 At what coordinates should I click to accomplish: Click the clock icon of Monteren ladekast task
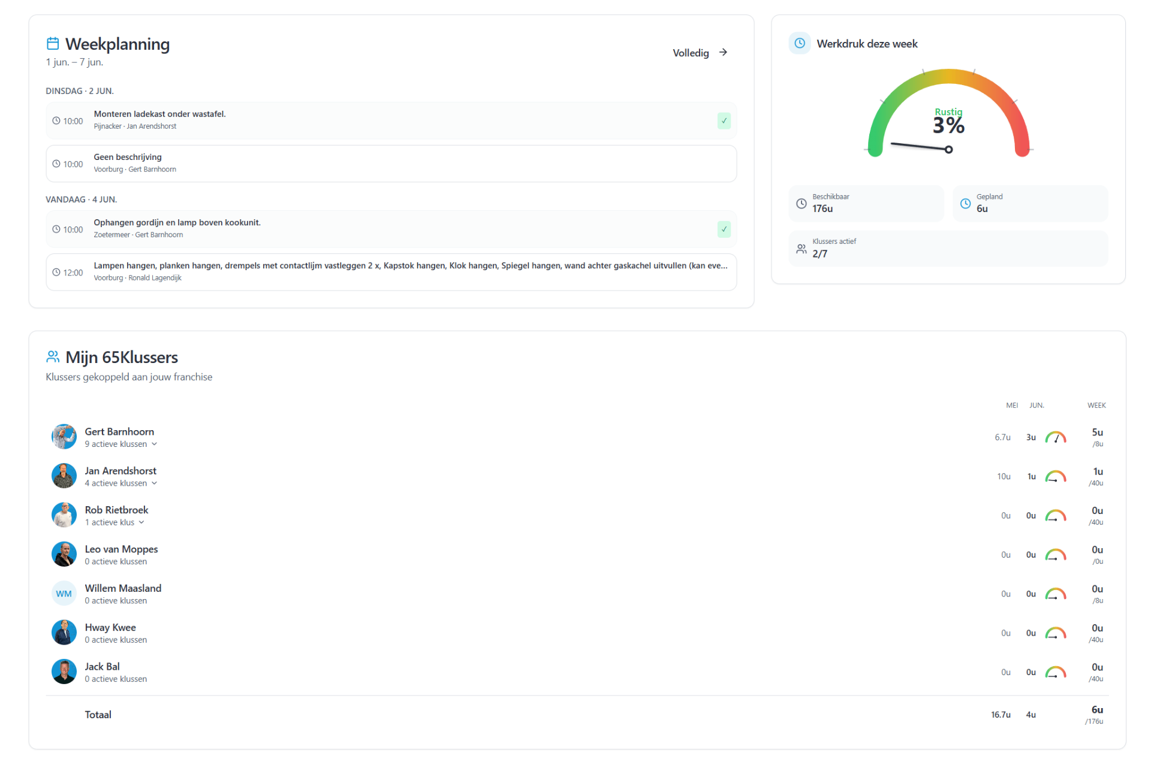tap(56, 121)
